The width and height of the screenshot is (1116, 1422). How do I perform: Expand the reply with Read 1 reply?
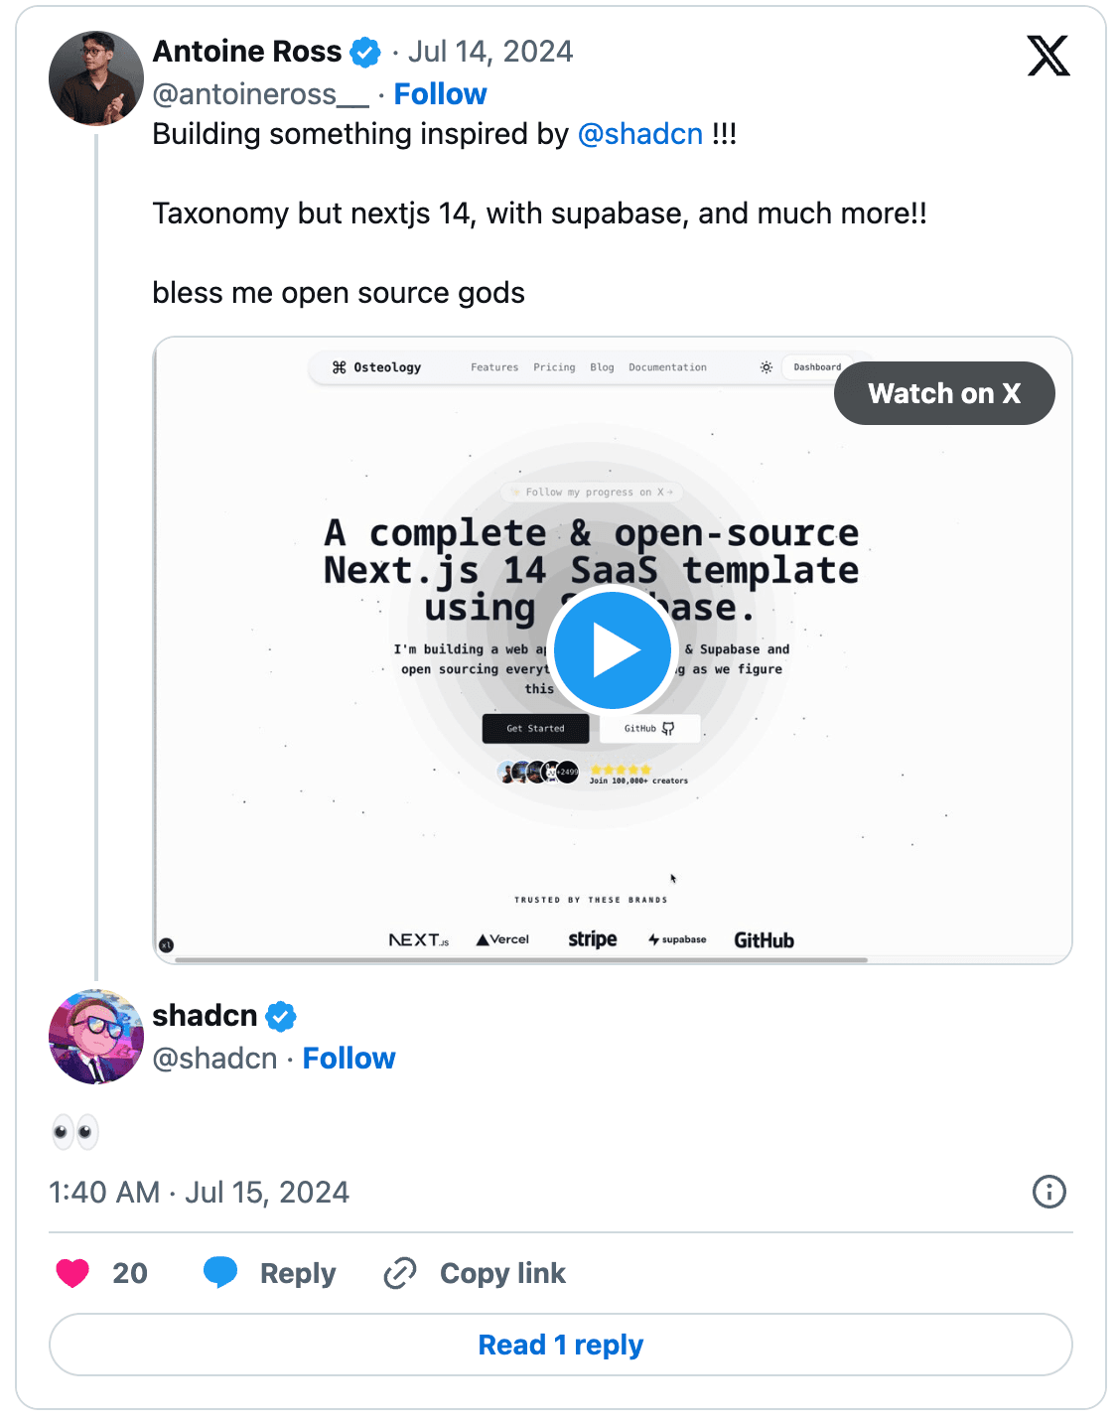559,1344
